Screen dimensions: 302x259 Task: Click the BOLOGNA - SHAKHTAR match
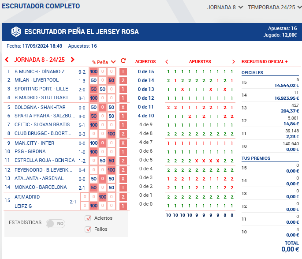(x=40, y=107)
